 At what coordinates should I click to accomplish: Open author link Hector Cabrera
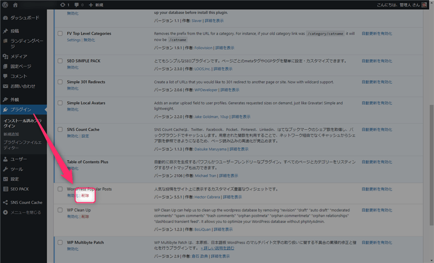(207, 197)
